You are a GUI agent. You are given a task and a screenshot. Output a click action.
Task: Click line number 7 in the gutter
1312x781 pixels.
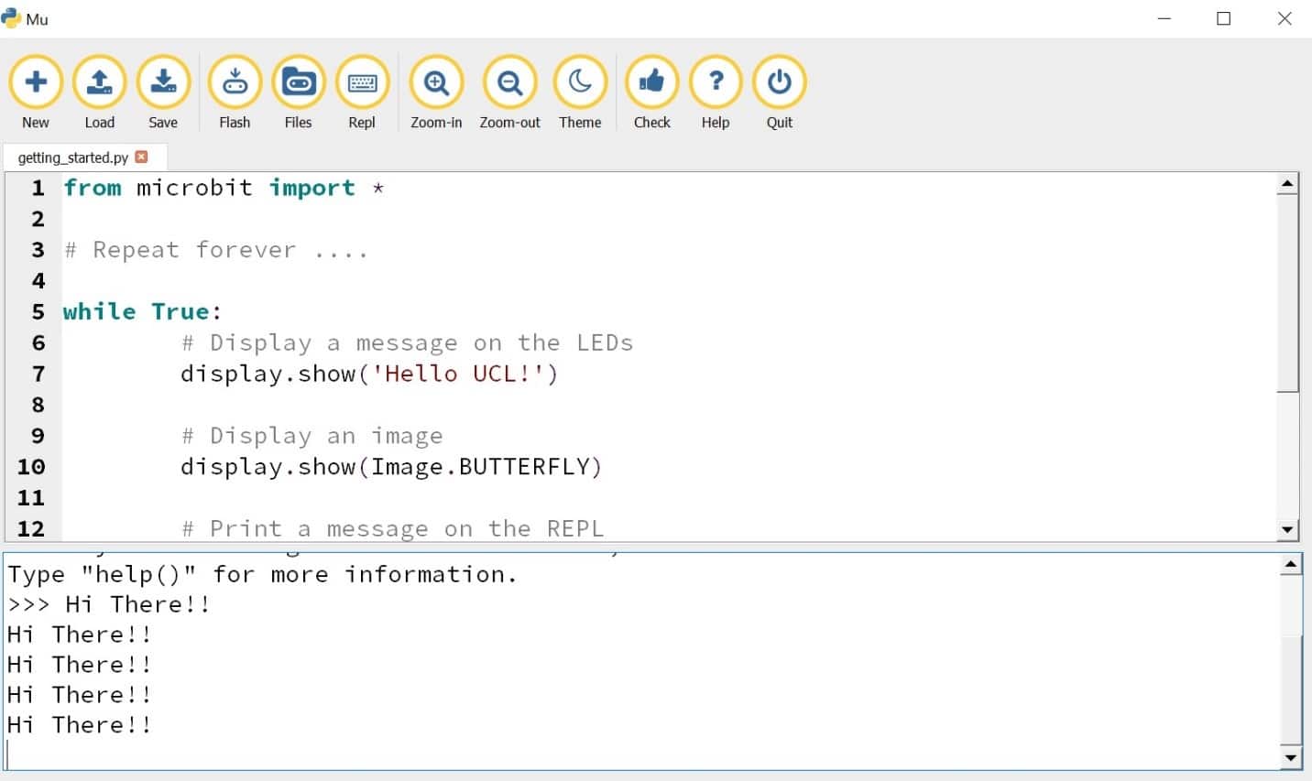point(38,374)
